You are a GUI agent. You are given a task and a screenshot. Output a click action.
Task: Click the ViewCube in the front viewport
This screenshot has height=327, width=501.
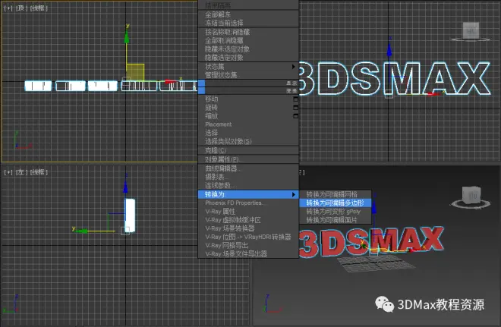[471, 31]
